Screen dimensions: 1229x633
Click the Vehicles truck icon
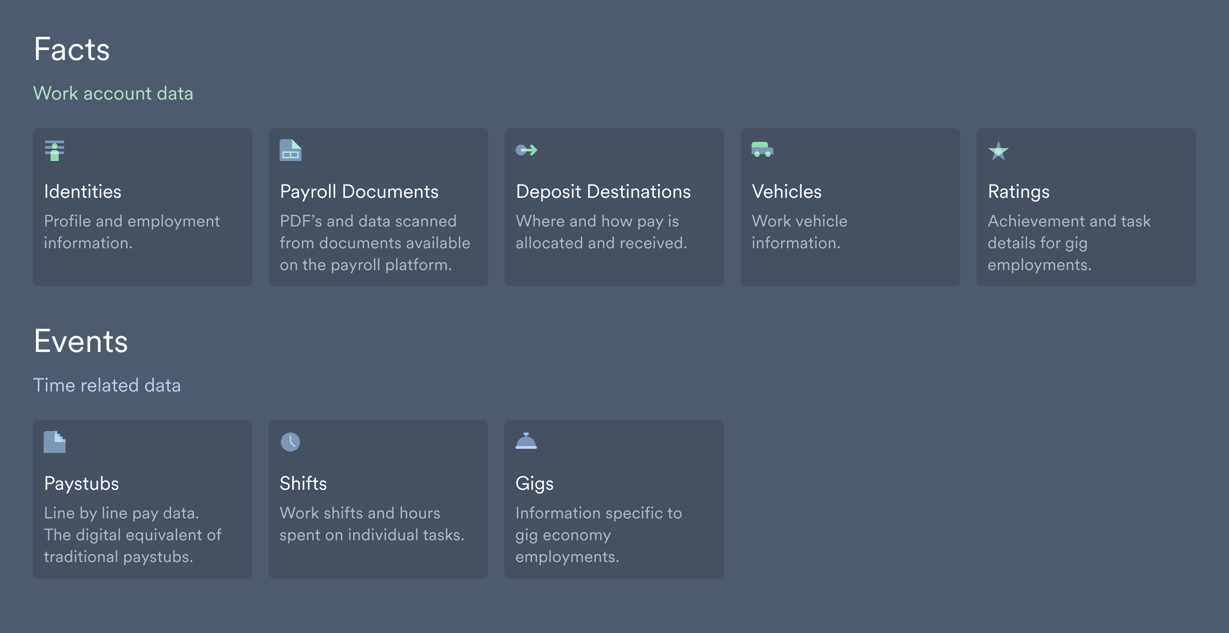[x=762, y=149]
